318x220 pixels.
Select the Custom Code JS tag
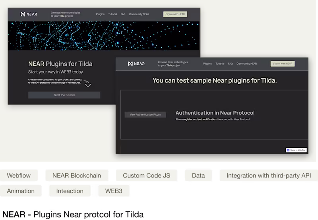tap(146, 176)
